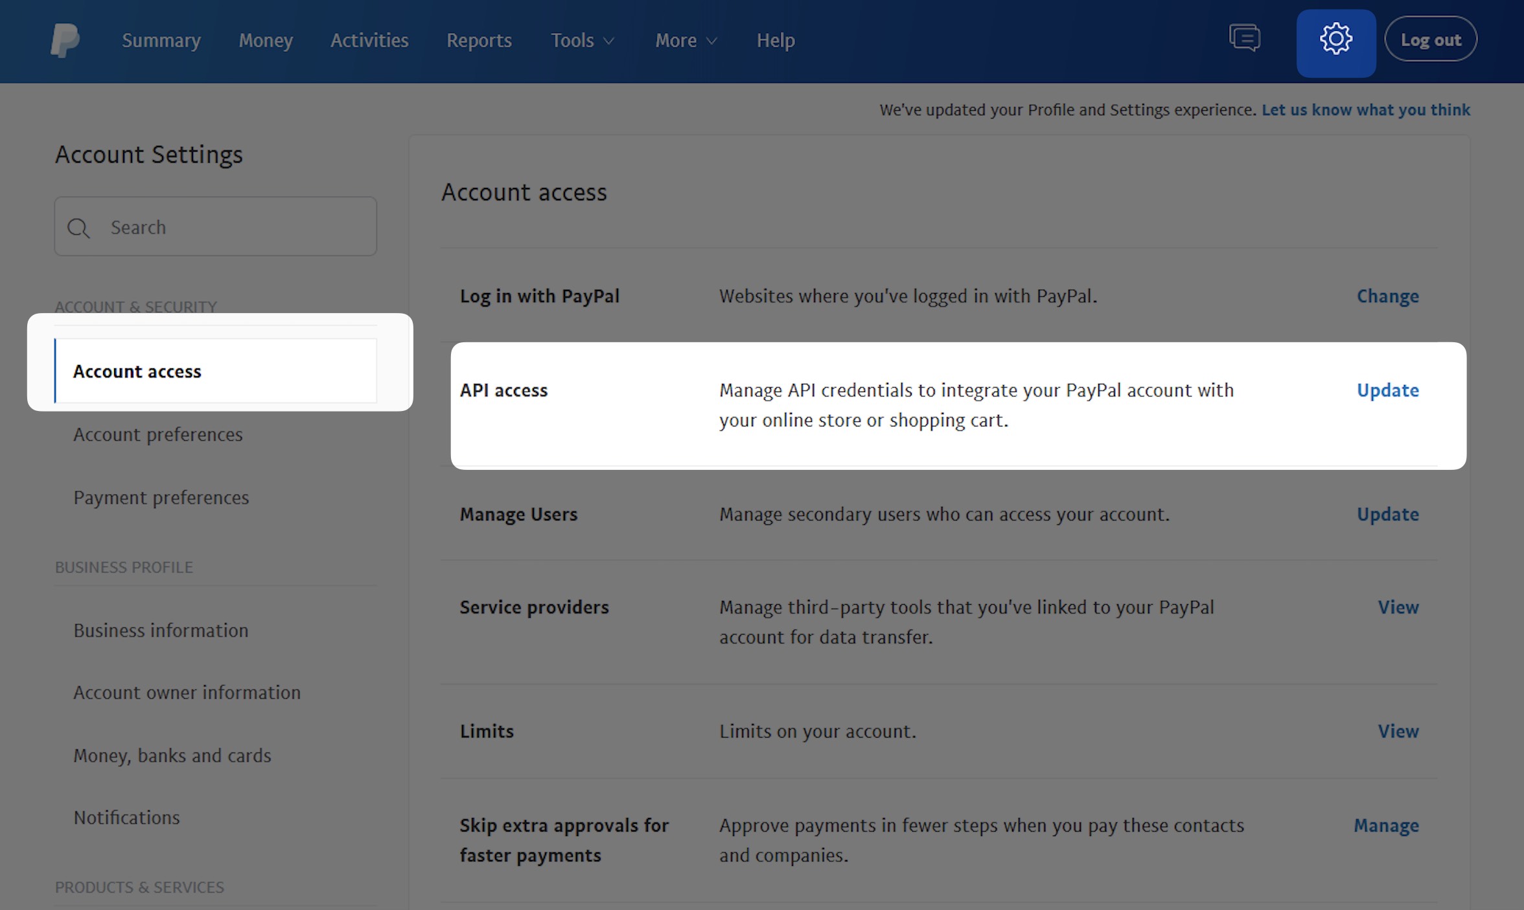Click the 'Account access' page heading
The image size is (1524, 910).
(524, 192)
